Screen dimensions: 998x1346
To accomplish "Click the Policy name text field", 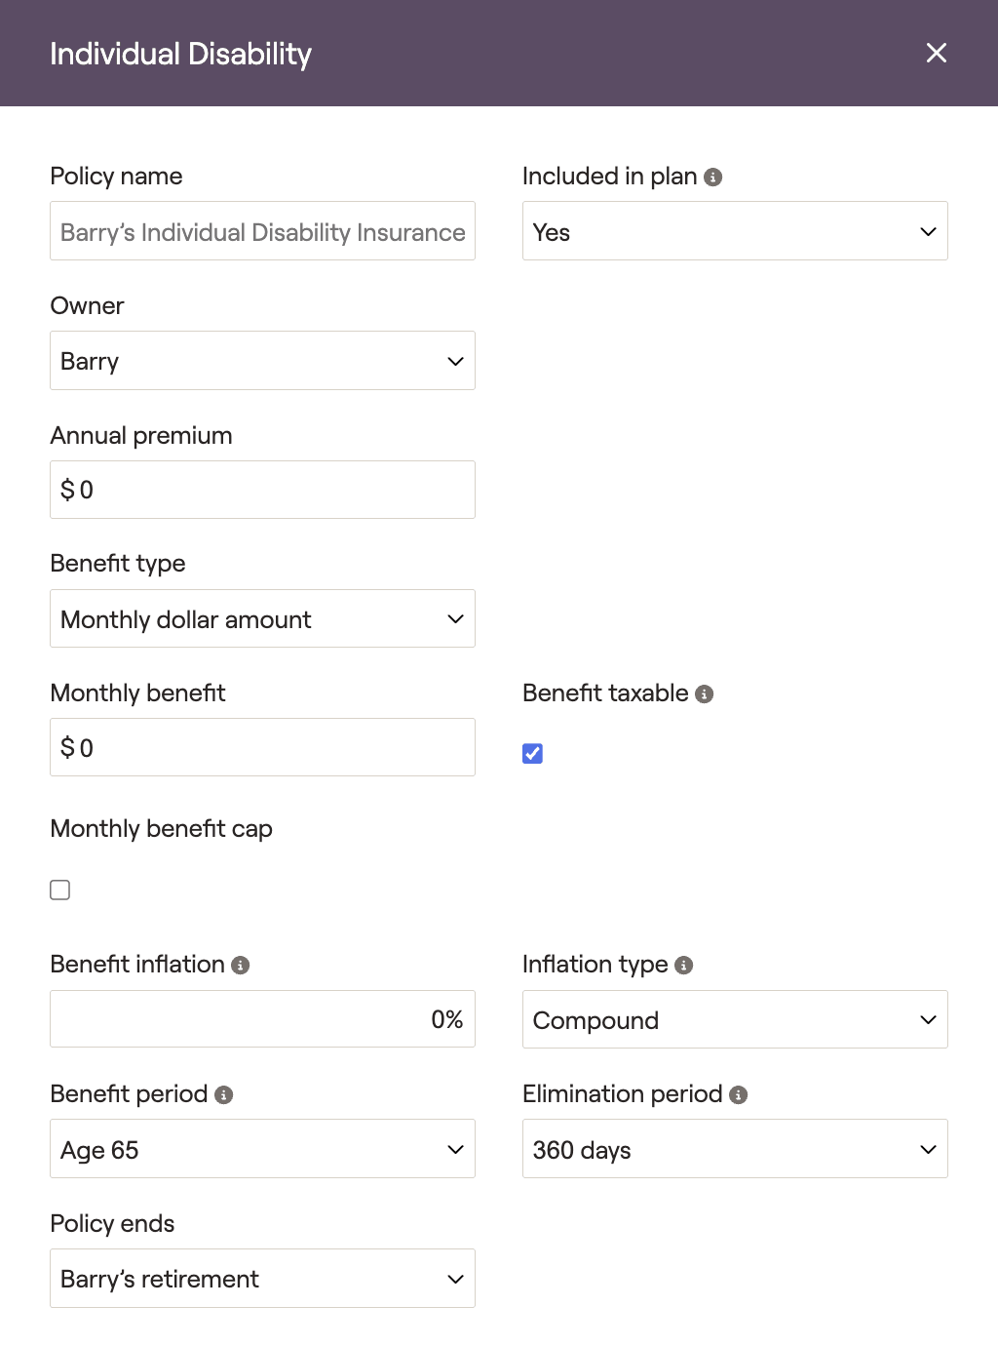I will pyautogui.click(x=262, y=231).
